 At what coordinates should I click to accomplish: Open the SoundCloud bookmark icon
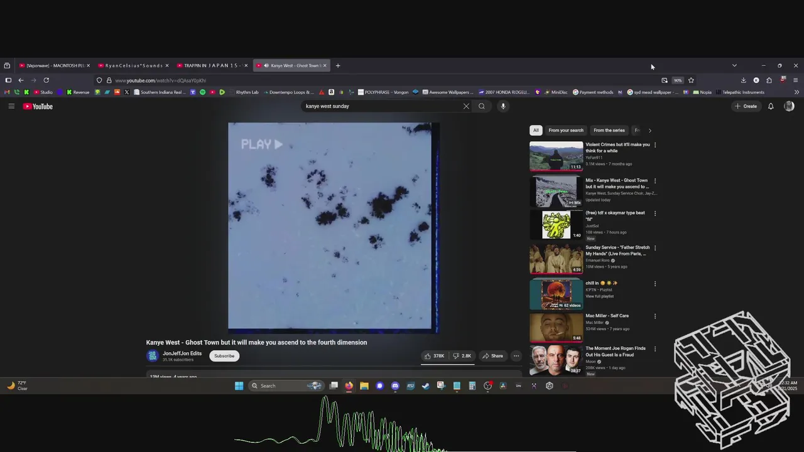(x=117, y=92)
